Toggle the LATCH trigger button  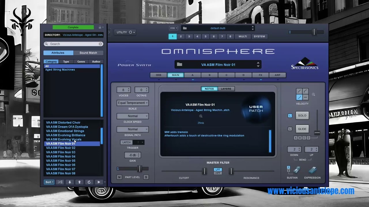[126, 142]
